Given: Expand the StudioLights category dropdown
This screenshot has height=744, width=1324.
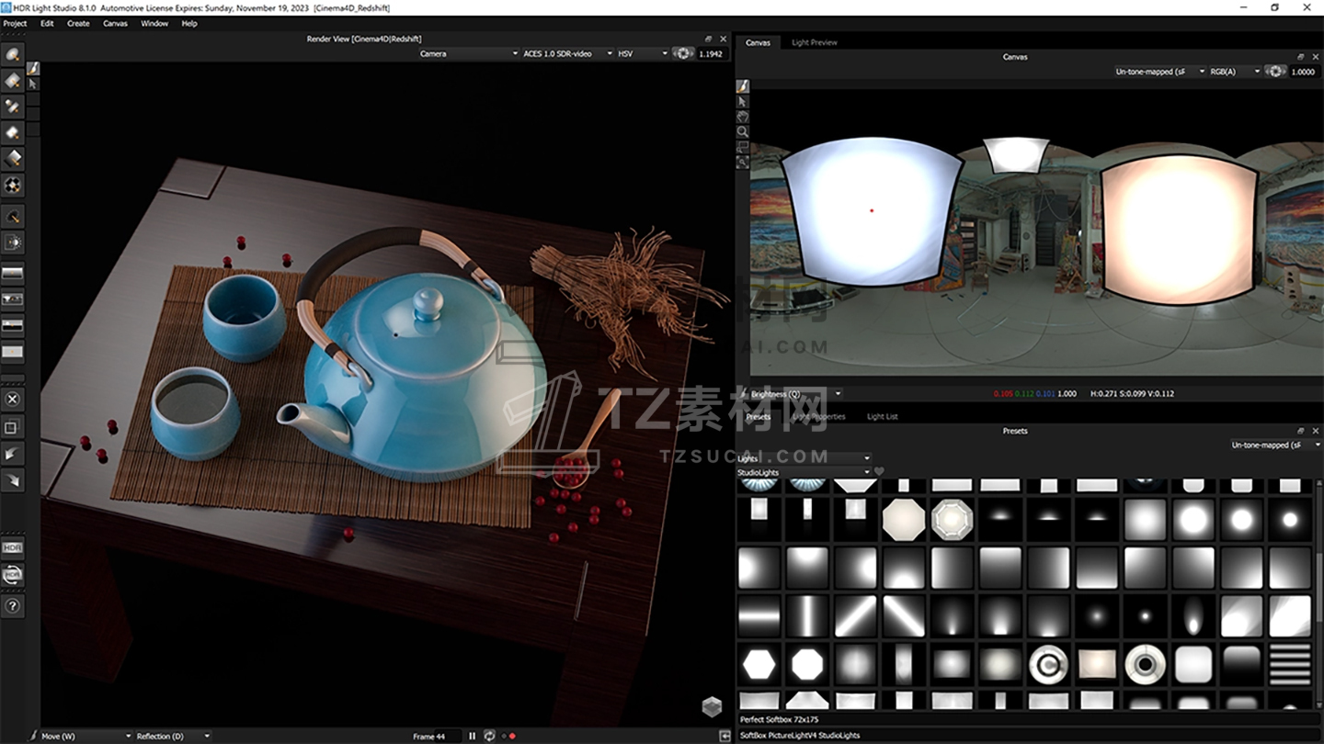Looking at the screenshot, I should (803, 472).
